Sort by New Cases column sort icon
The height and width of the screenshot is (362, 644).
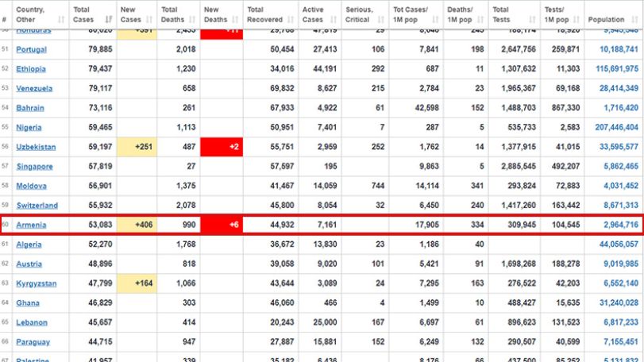tap(149, 19)
